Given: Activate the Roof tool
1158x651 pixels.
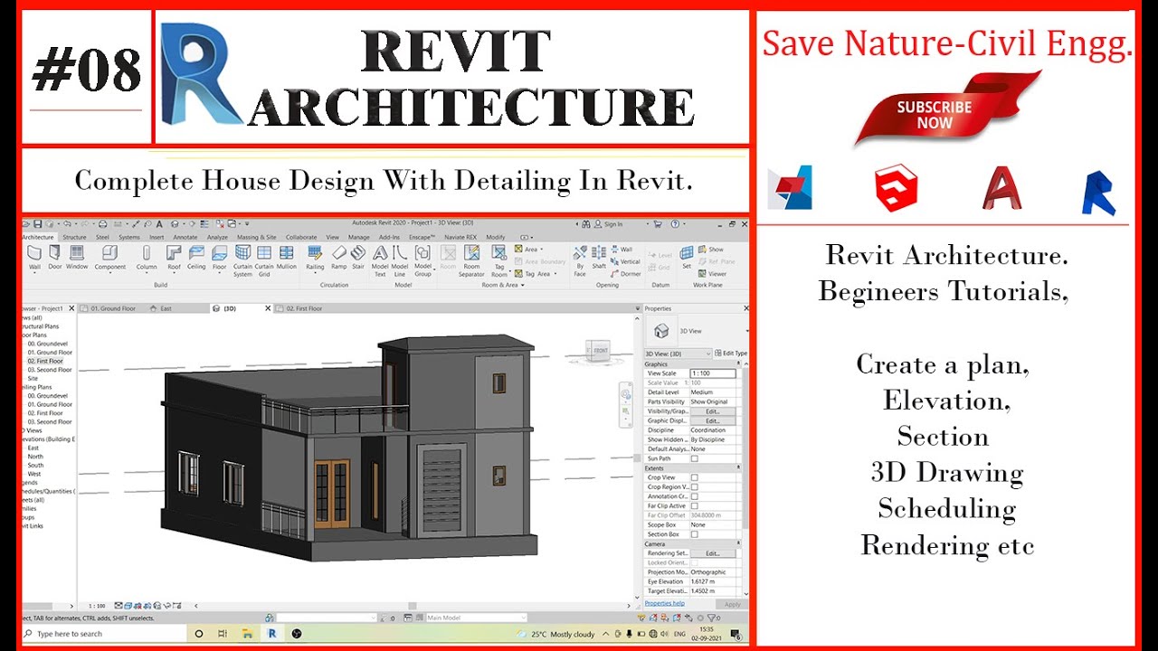Looking at the screenshot, I should click(x=174, y=257).
